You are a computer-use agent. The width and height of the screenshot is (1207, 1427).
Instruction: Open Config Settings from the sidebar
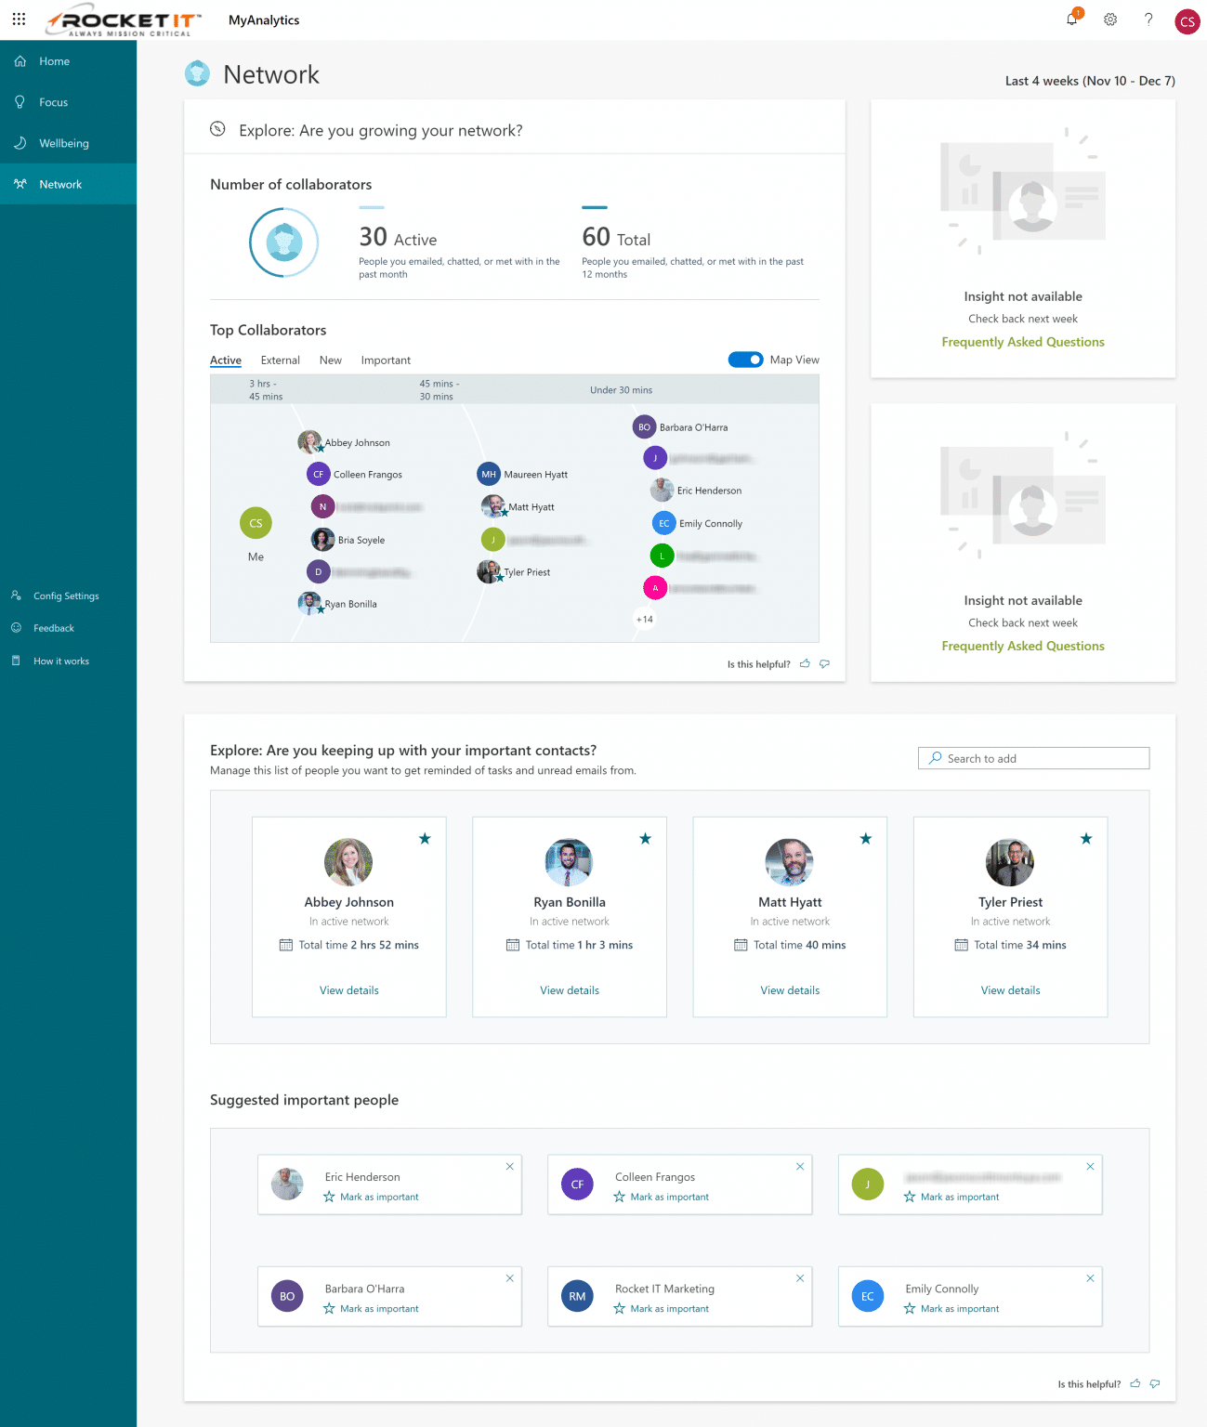pyautogui.click(x=65, y=596)
